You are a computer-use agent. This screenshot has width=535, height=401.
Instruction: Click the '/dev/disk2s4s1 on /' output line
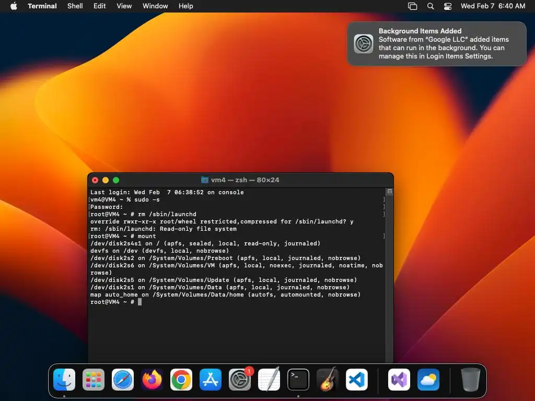[205, 243]
